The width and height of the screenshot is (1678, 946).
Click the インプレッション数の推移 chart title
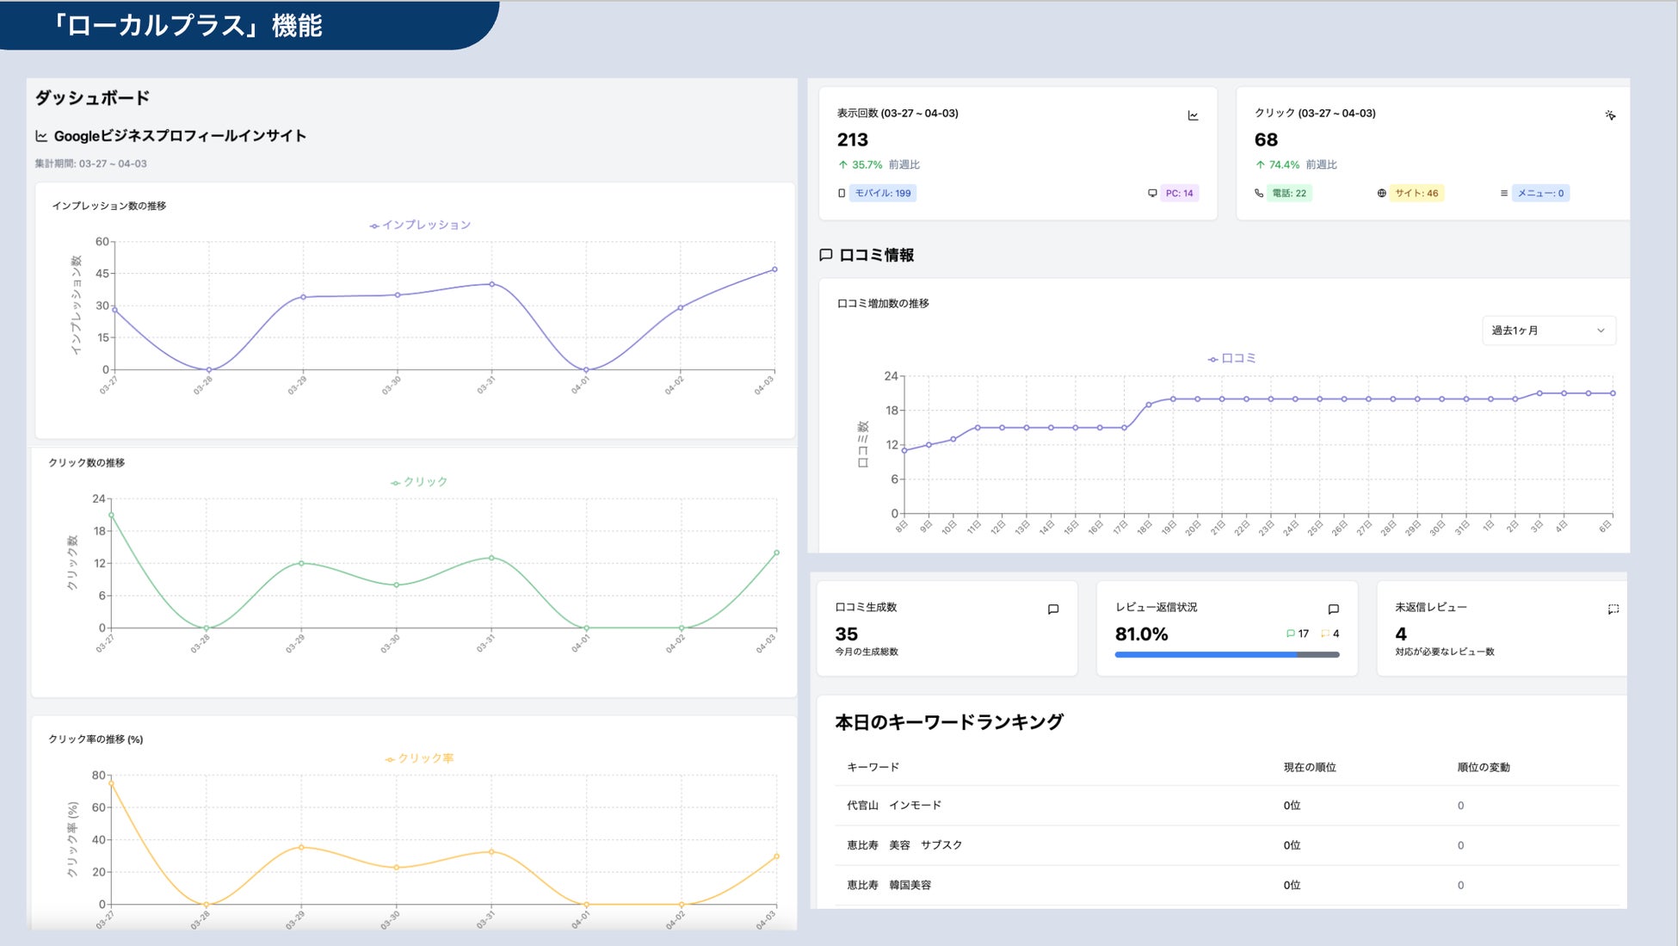[108, 206]
